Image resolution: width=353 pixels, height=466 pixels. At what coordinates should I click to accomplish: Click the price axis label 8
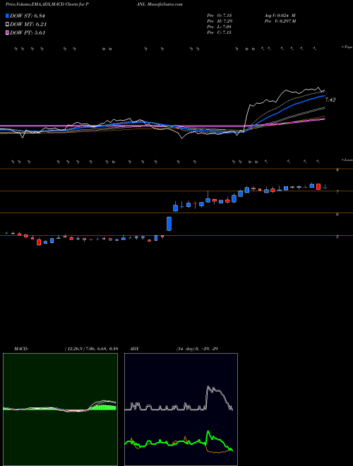pos(337,170)
